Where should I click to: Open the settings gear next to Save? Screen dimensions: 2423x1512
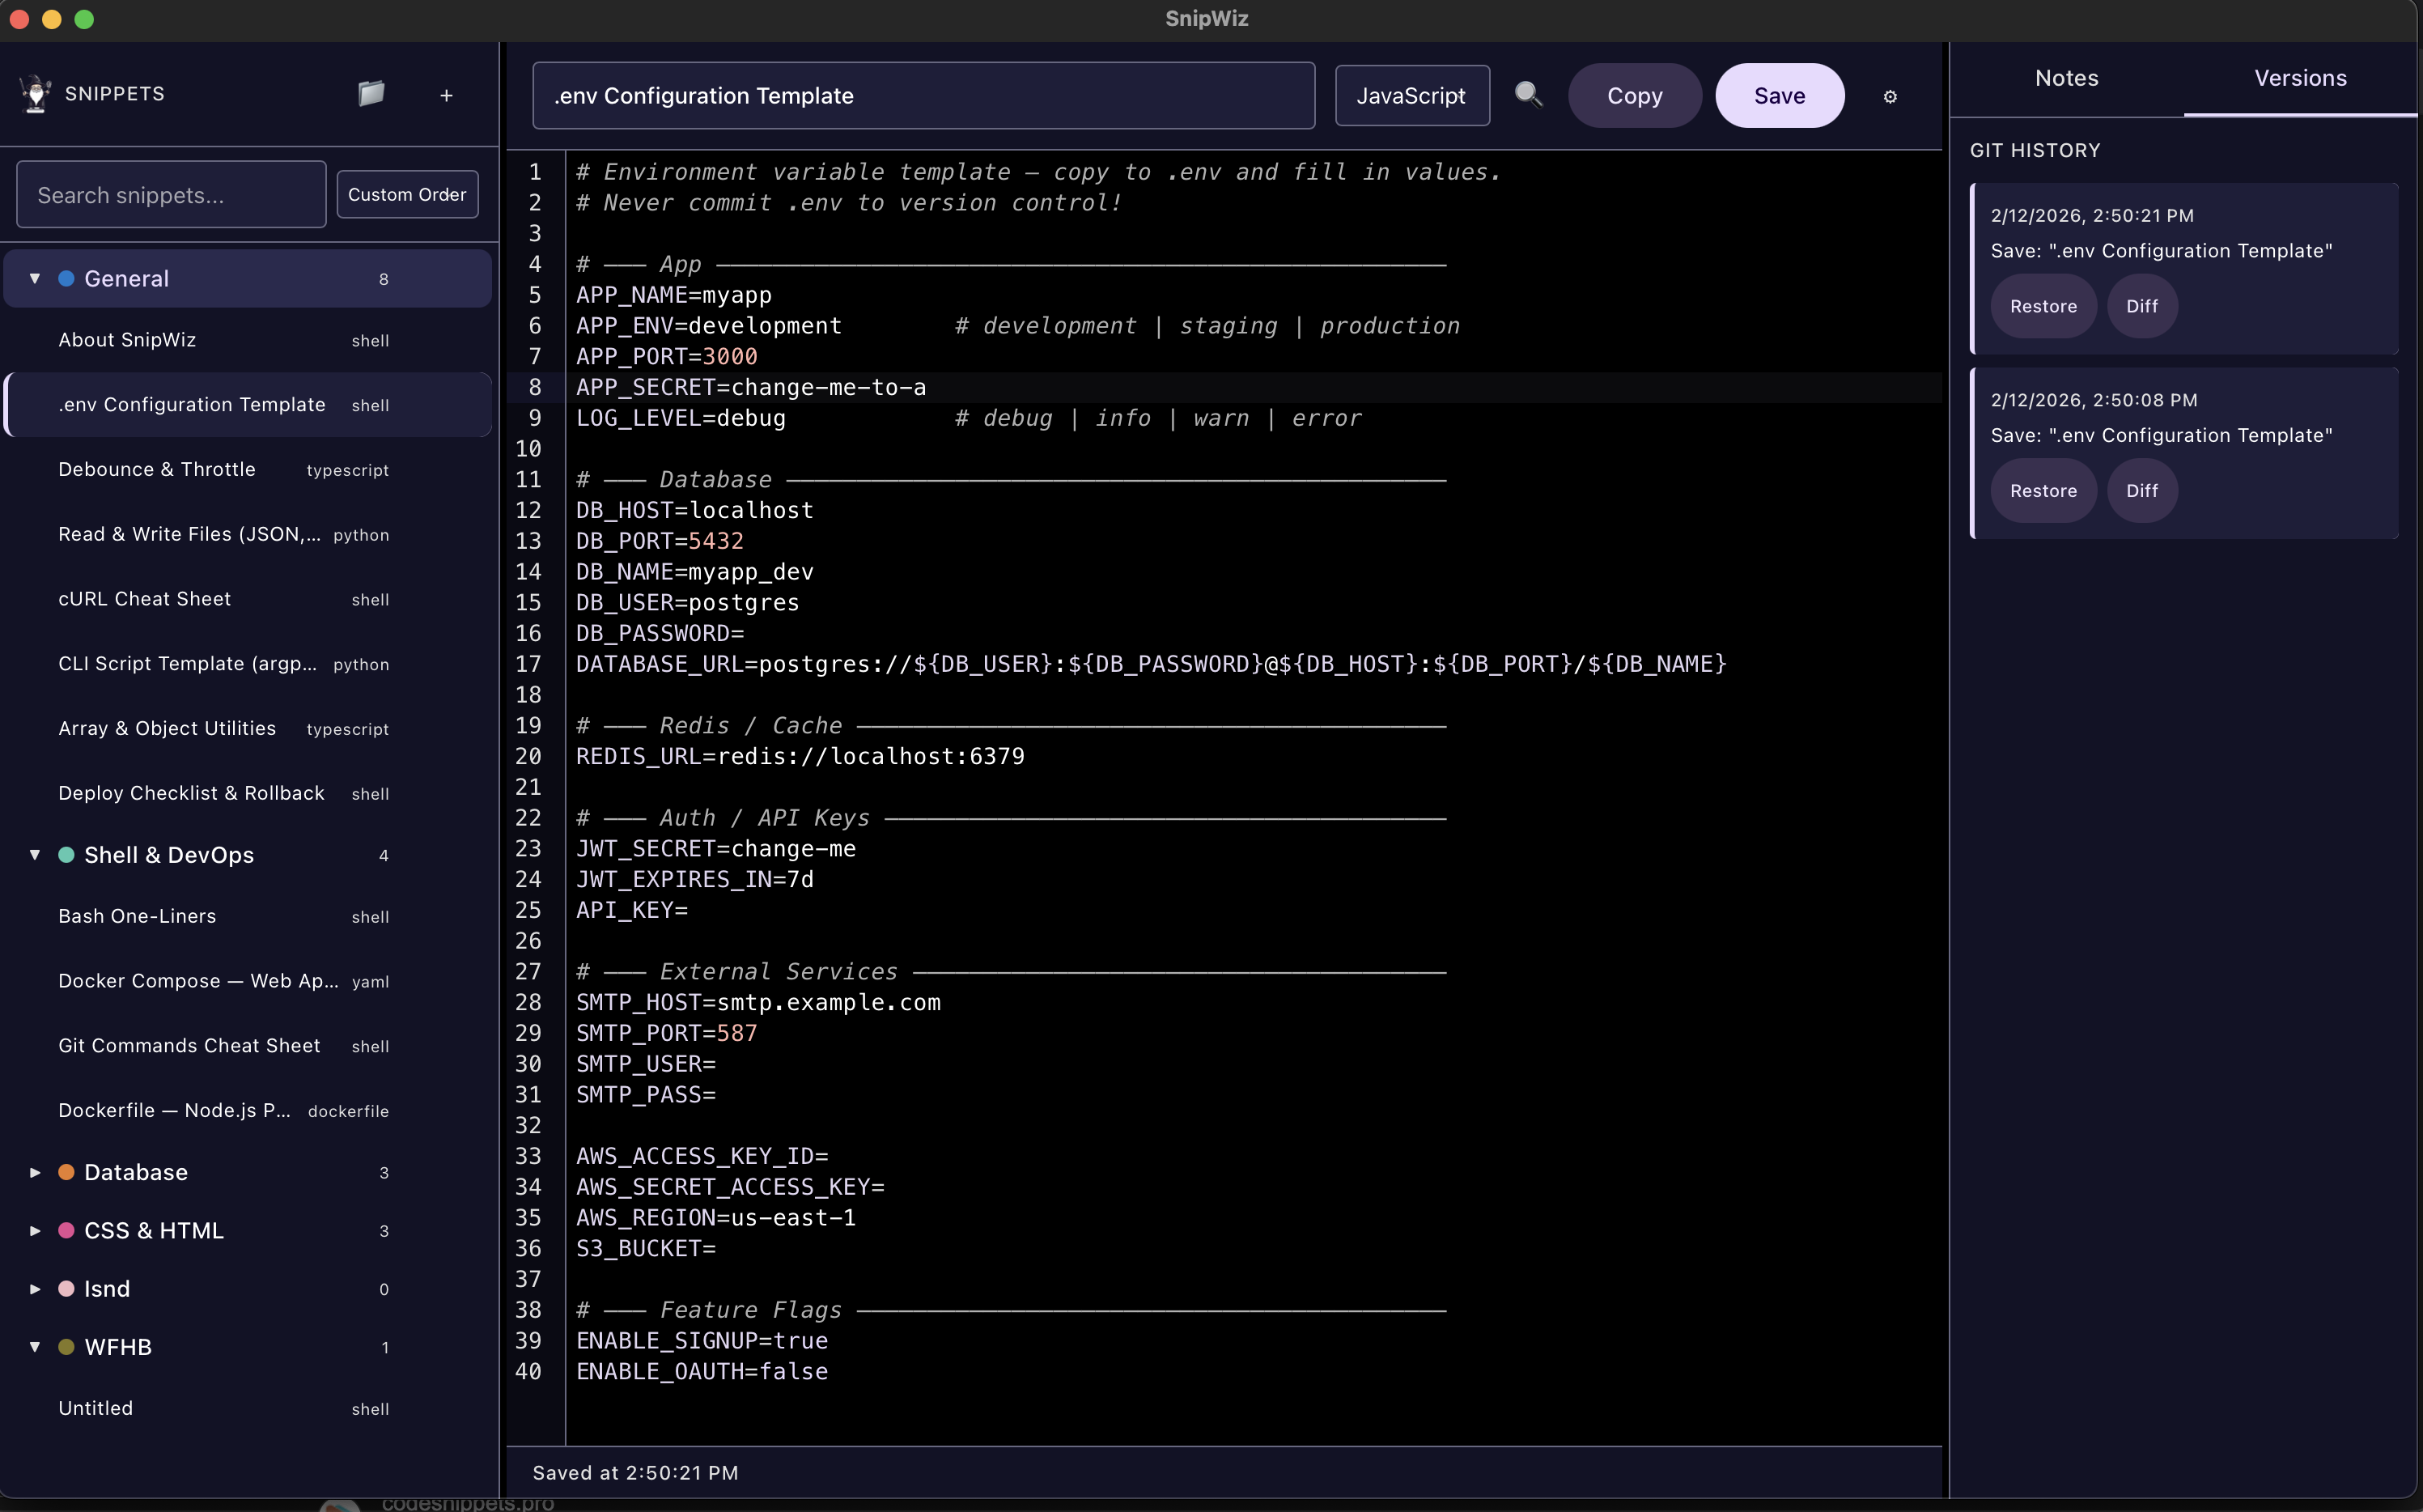pyautogui.click(x=1888, y=96)
